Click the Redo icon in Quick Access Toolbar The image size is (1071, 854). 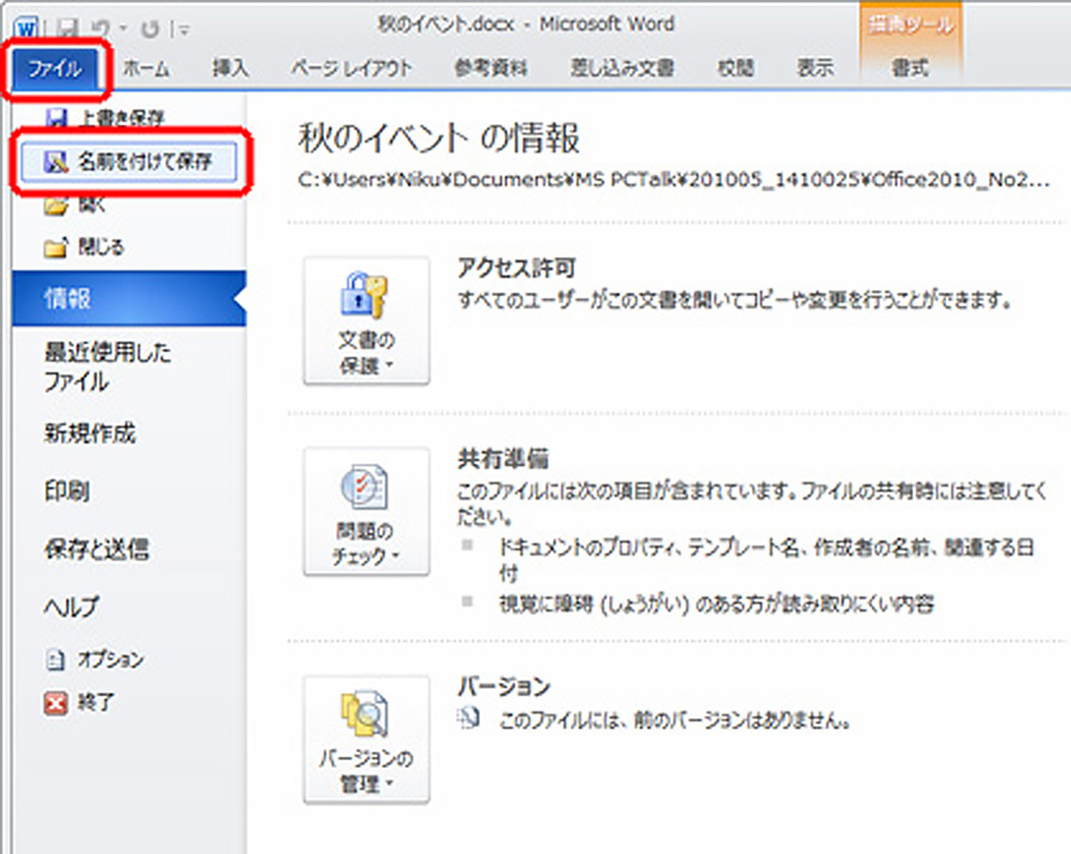coord(150,29)
